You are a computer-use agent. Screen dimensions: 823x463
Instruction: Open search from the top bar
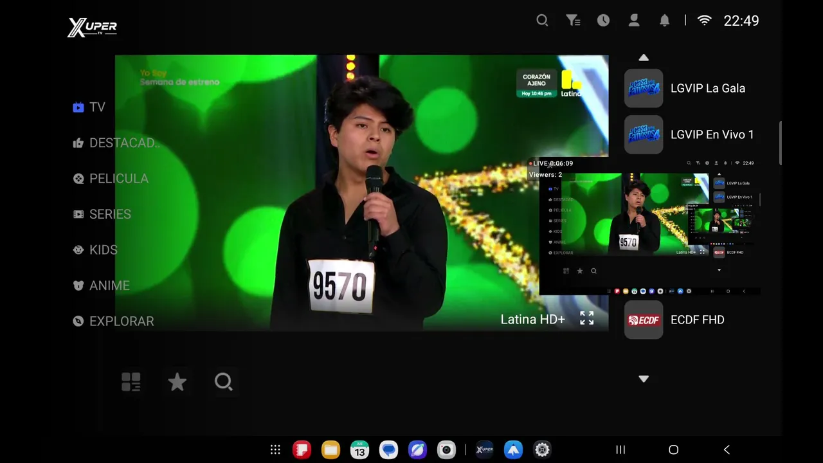[542, 21]
